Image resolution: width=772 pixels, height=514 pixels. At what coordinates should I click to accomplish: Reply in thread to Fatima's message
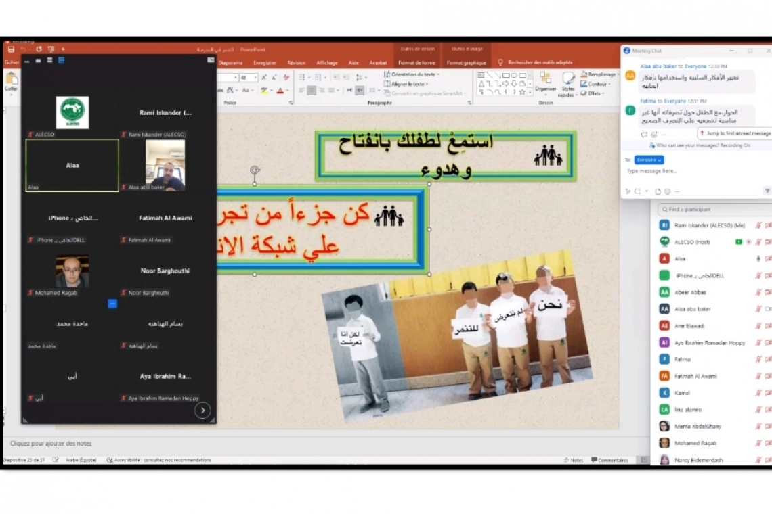click(644, 135)
